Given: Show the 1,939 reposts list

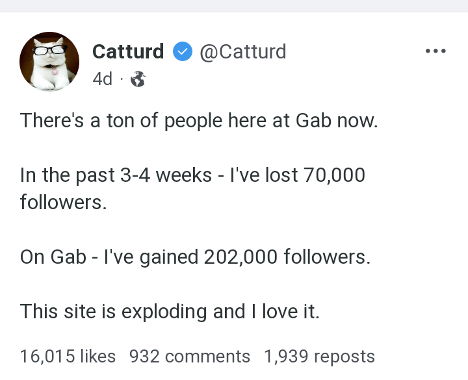Looking at the screenshot, I should pos(319,357).
